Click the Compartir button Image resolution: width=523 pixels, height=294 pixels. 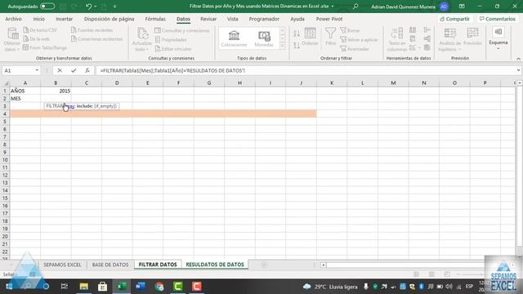[x=454, y=19]
